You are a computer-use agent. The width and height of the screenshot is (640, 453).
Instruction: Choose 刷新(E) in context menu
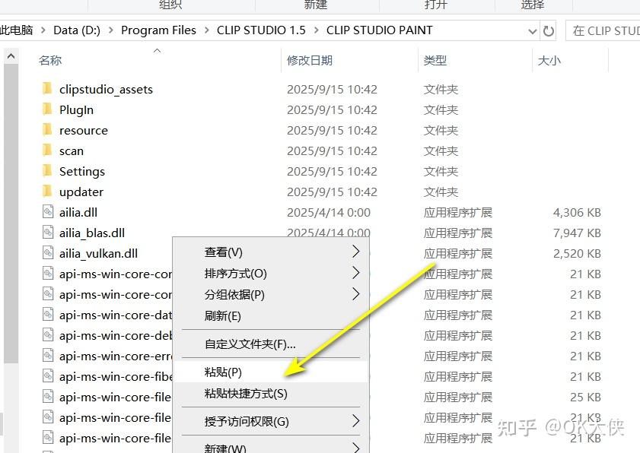(271, 315)
